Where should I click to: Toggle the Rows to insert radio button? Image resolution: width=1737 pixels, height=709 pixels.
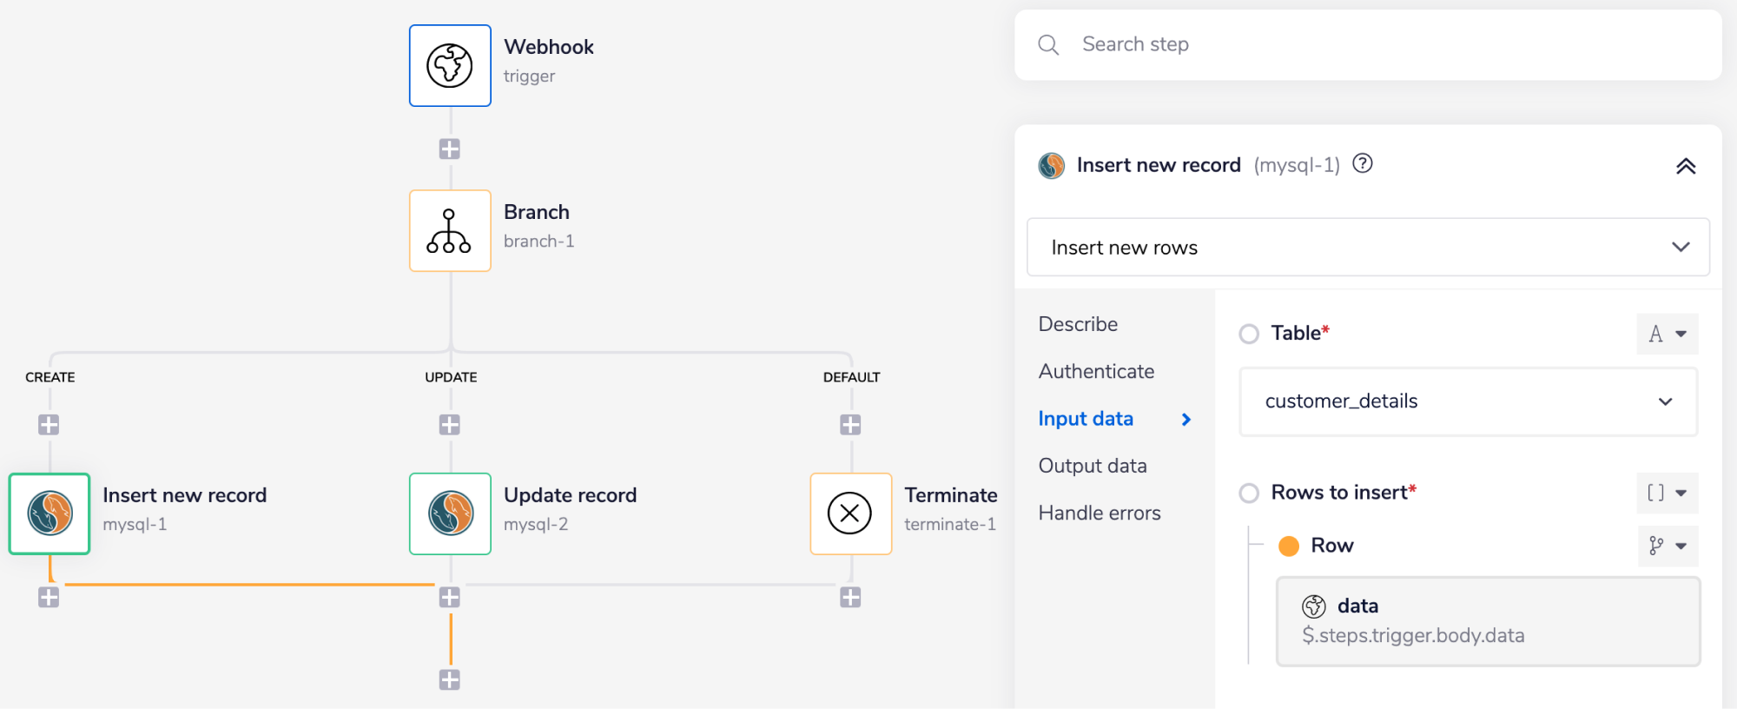click(1249, 494)
